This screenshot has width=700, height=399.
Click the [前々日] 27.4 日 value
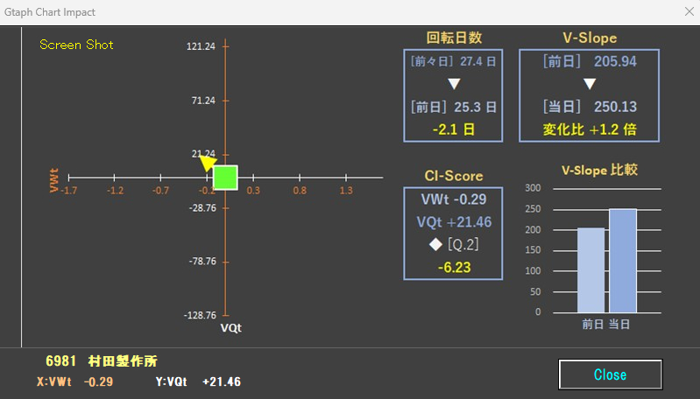coord(454,61)
